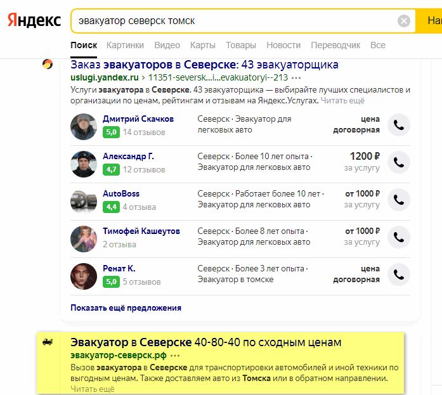
Task: Expand the Все tab menu
Action: (378, 45)
